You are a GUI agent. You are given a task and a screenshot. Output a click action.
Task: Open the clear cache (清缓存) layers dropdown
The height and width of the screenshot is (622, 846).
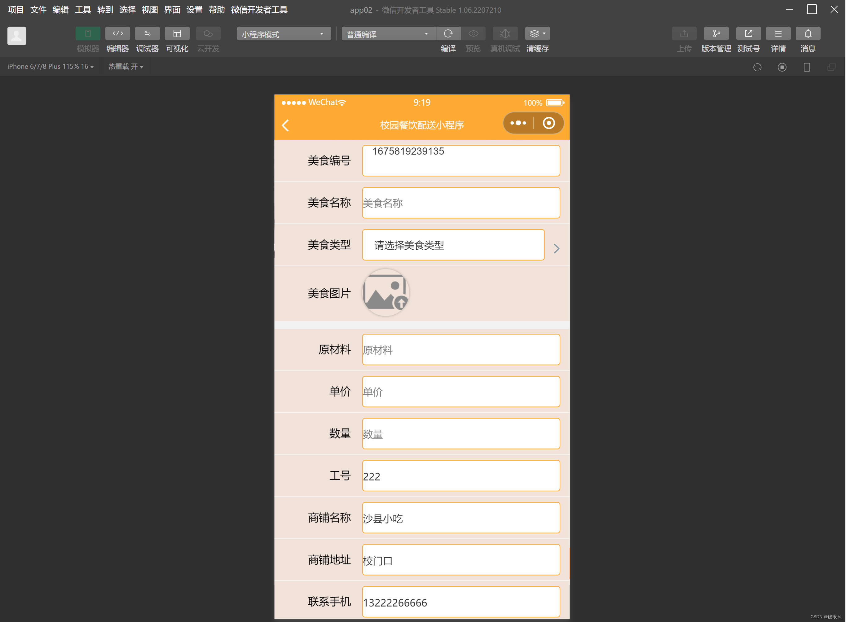click(538, 34)
